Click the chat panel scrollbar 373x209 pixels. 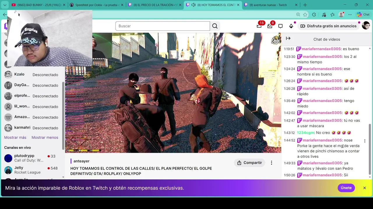370,149
